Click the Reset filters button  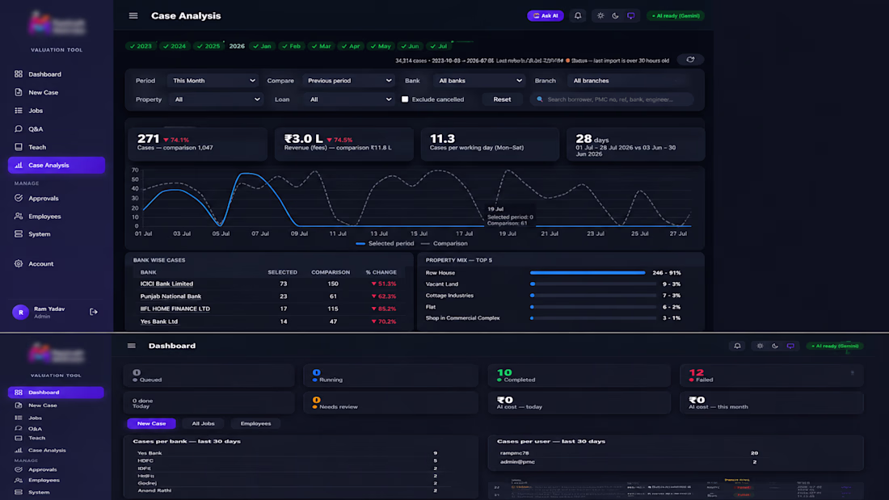(502, 99)
